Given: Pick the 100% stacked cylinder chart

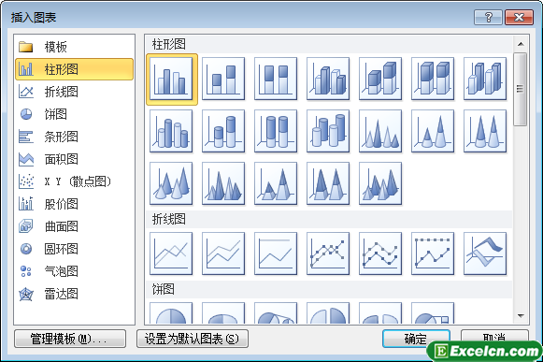Looking at the screenshot, I should 276,131.
